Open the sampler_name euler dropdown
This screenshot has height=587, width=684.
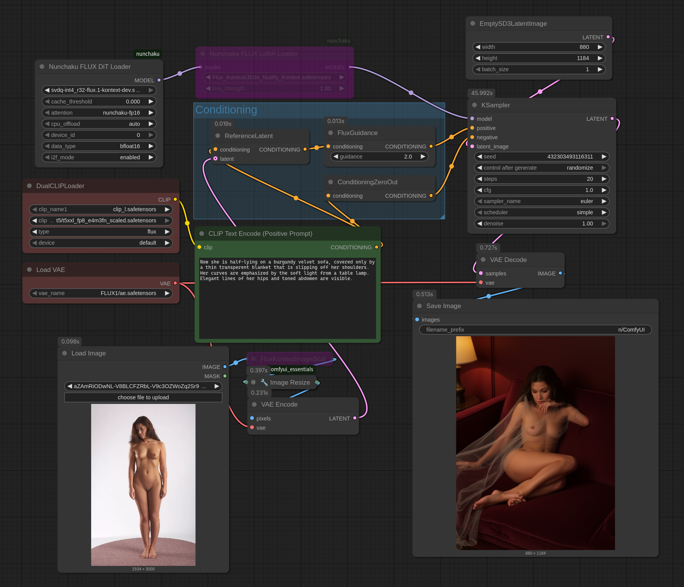(x=541, y=201)
